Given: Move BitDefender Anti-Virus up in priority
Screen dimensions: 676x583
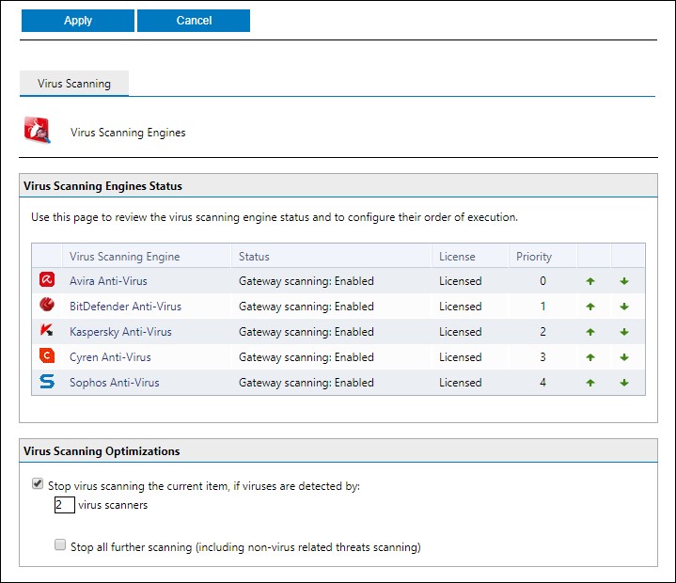Looking at the screenshot, I should coord(590,307).
